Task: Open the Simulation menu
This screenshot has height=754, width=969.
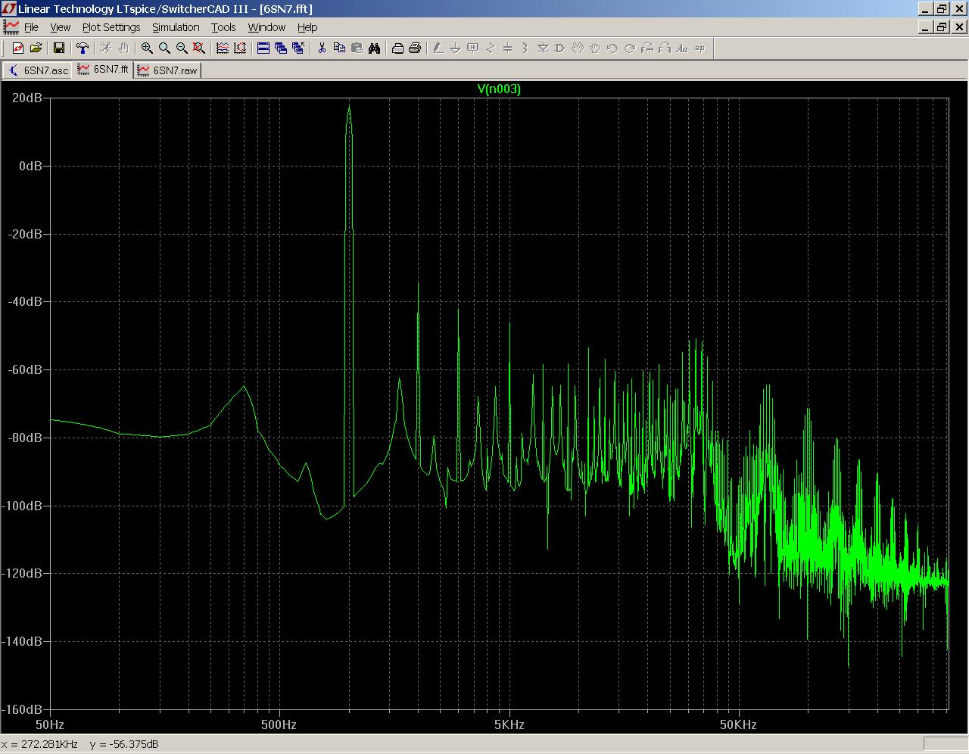Action: 176,27
